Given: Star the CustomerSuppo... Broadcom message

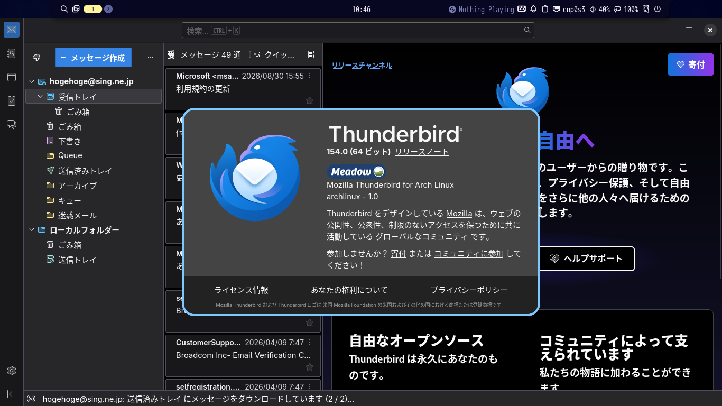Looking at the screenshot, I should point(310,367).
